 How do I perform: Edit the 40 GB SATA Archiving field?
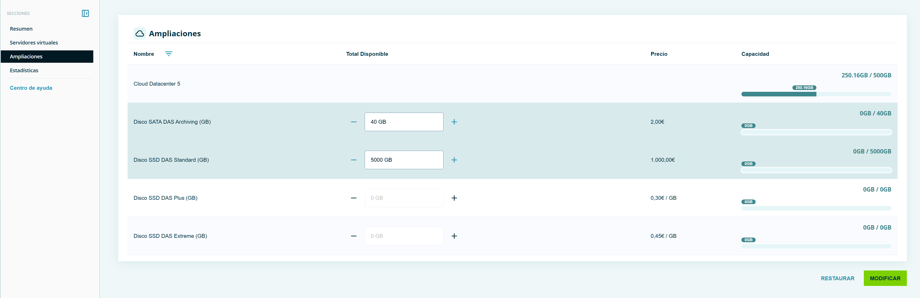pyautogui.click(x=404, y=122)
